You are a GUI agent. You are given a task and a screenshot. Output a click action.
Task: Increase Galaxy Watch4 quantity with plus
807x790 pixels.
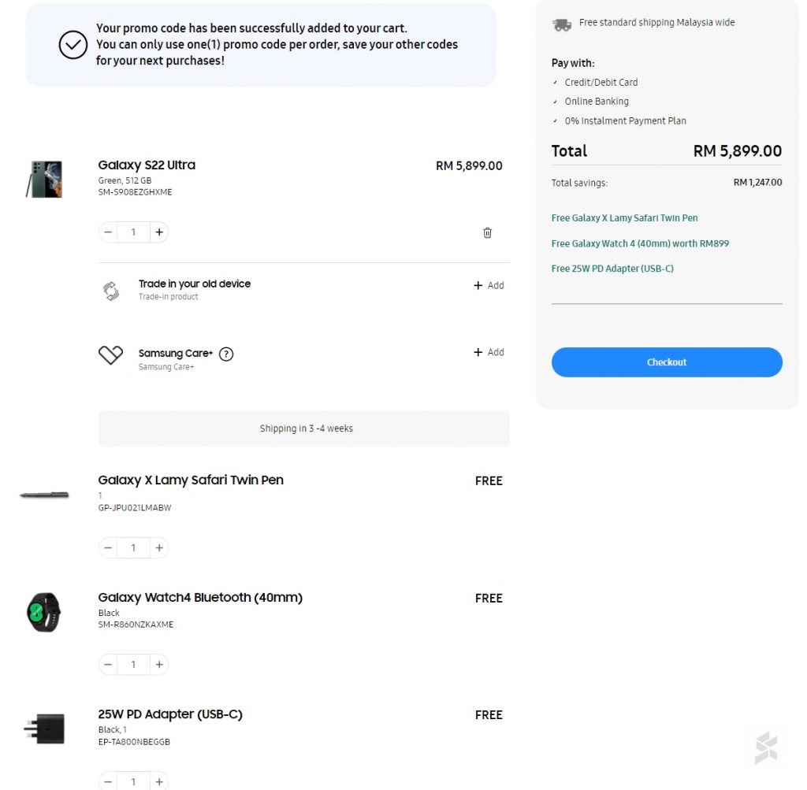(159, 665)
